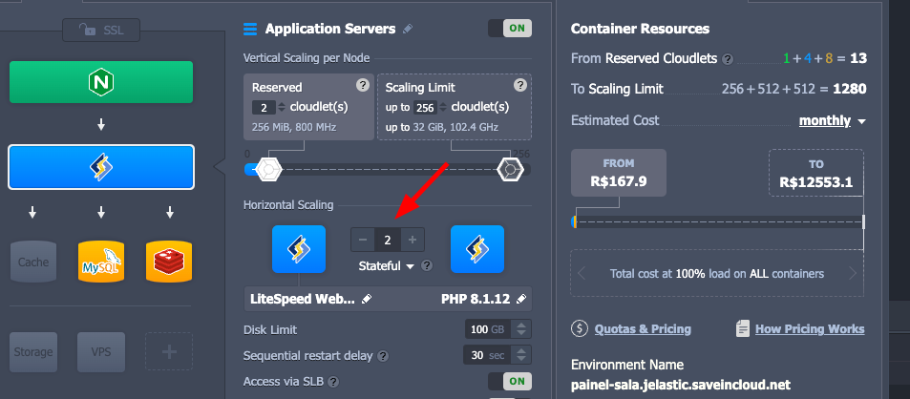910x399 pixels.
Task: Click the plus box to add extra layer
Action: [169, 351]
